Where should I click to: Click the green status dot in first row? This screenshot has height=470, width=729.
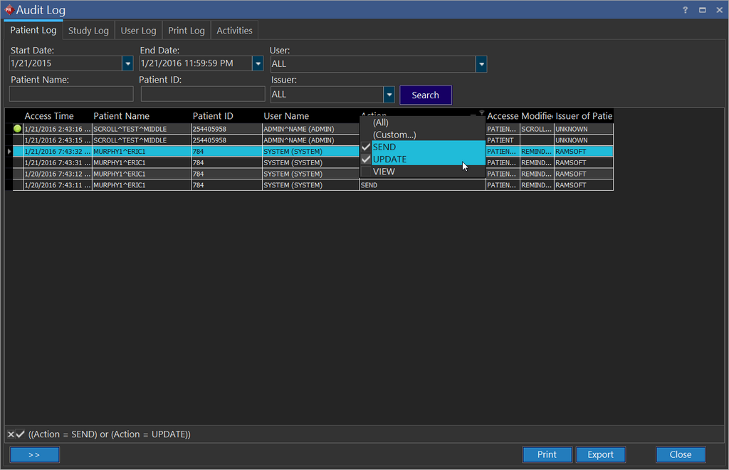(x=17, y=129)
